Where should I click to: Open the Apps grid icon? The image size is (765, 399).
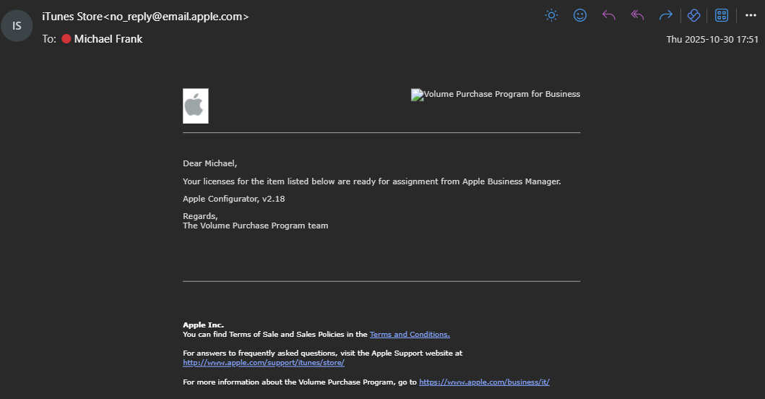coord(721,15)
